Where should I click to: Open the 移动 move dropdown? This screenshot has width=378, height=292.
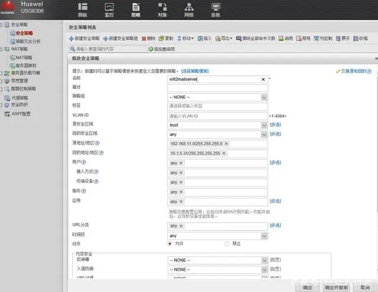point(185,38)
